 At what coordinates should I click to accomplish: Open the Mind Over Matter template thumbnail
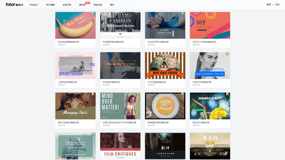point(120,106)
